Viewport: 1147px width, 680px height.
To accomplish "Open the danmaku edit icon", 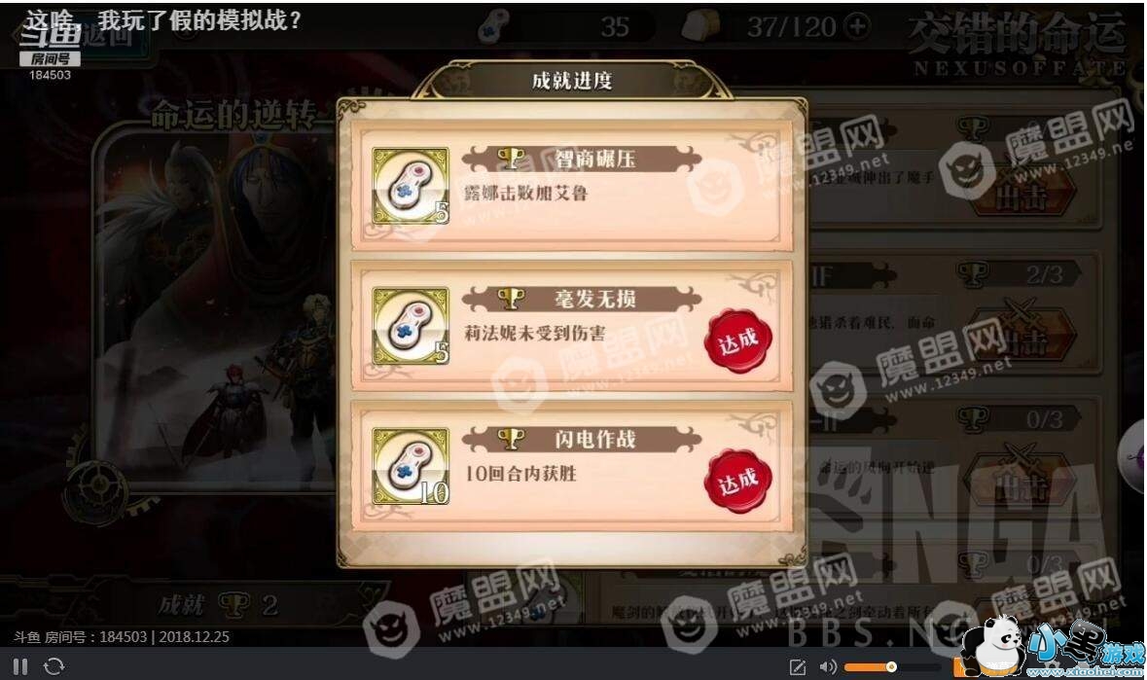I will click(798, 666).
